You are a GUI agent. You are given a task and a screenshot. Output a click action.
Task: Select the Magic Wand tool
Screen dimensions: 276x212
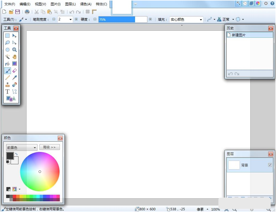[7, 56]
